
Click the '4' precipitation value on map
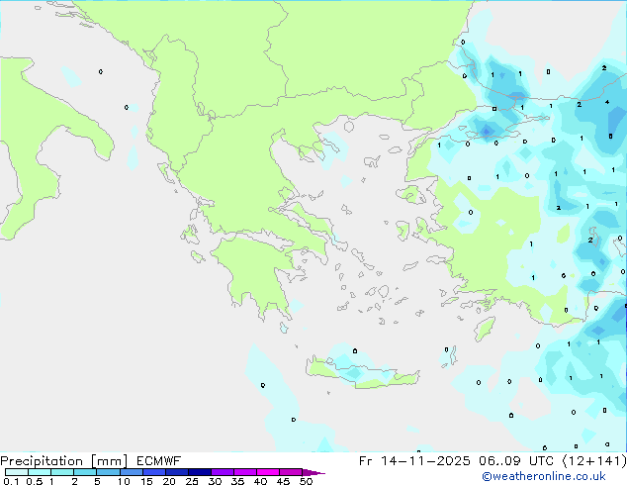[x=607, y=102]
